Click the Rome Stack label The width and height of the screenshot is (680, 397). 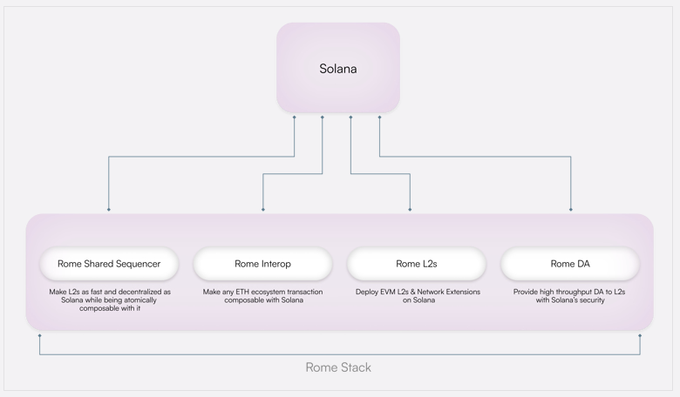[x=338, y=367]
